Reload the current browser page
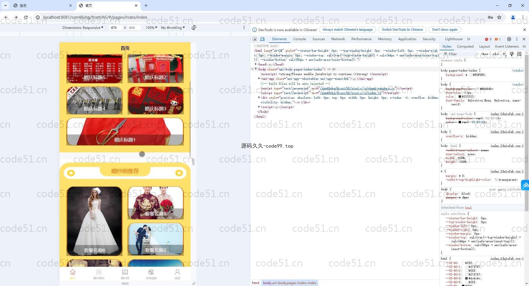The image size is (529, 286). pos(26,17)
